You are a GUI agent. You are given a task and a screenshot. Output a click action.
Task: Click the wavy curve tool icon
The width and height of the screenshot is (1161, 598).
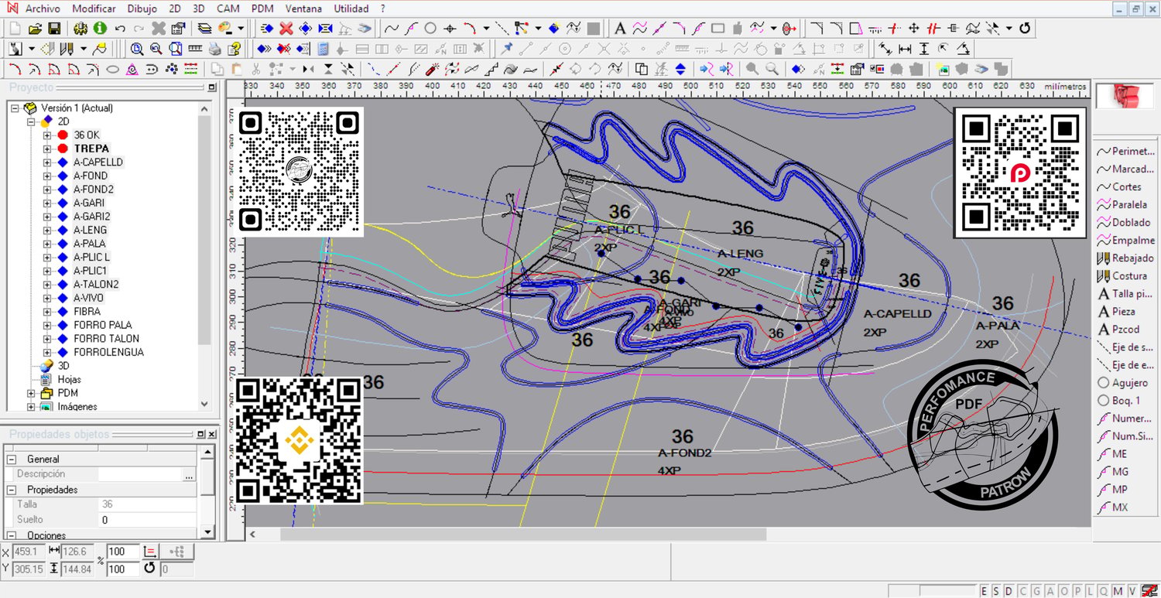(x=392, y=29)
